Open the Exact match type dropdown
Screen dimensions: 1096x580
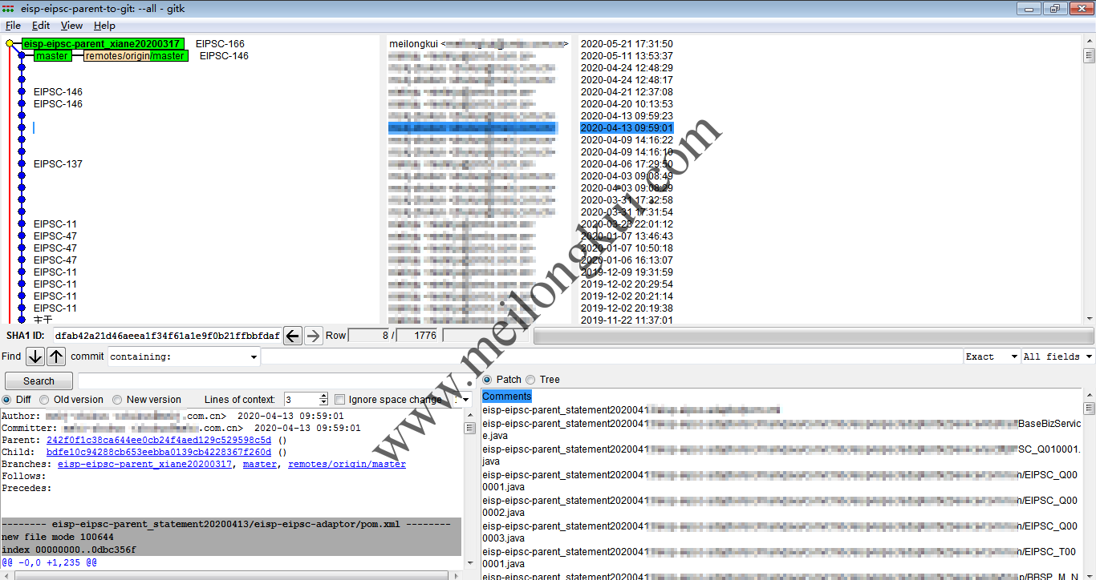[x=992, y=356]
